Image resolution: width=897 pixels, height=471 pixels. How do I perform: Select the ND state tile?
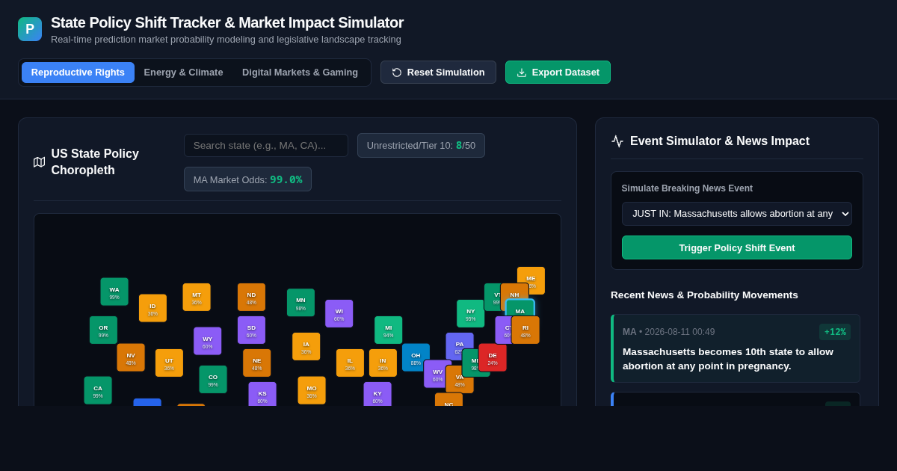click(251, 297)
